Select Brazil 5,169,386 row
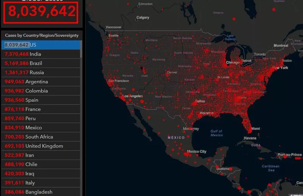 (x=41, y=63)
